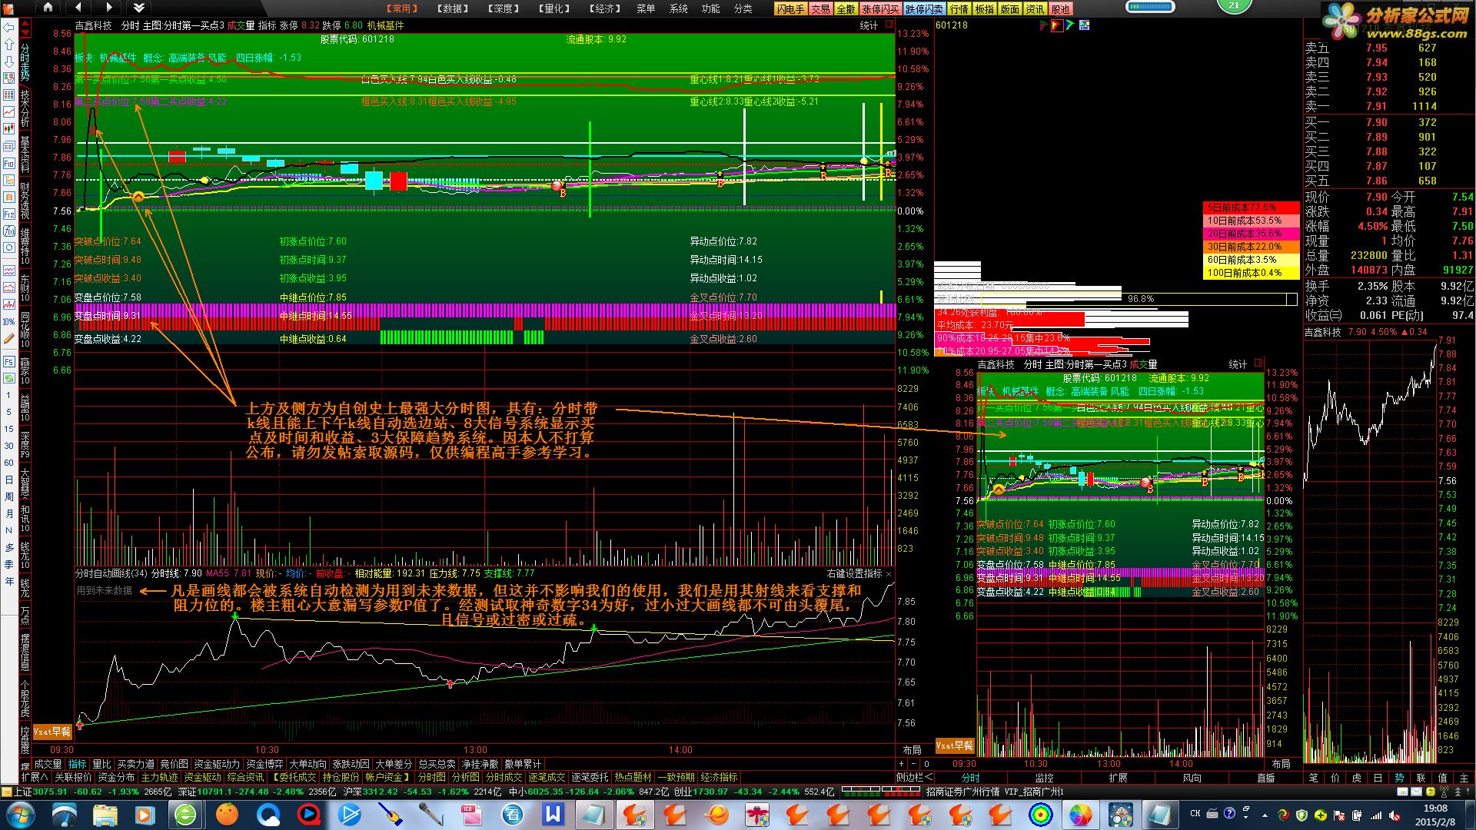
Task: Open the 主力轨迹 bottom tab
Action: [x=159, y=777]
